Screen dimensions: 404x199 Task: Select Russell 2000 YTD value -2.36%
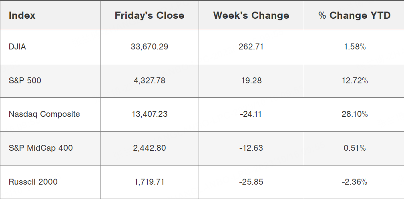354,182
